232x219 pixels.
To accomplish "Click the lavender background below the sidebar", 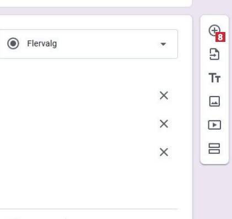I will click(x=214, y=191).
